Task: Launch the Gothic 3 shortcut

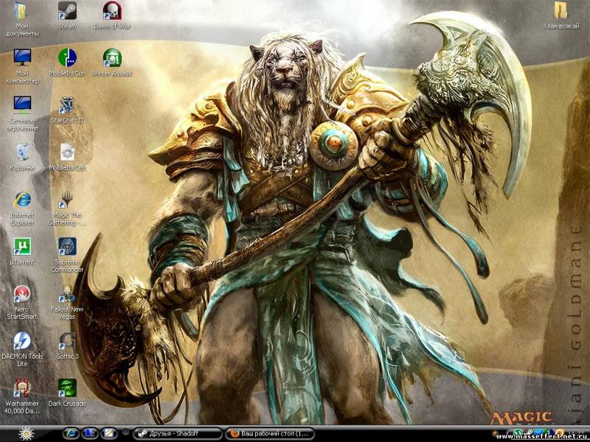Action: (x=67, y=341)
